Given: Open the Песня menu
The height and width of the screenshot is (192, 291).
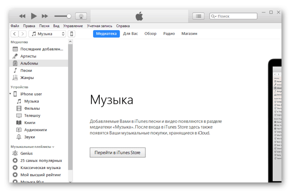Looking at the screenshot, I should 44,26.
